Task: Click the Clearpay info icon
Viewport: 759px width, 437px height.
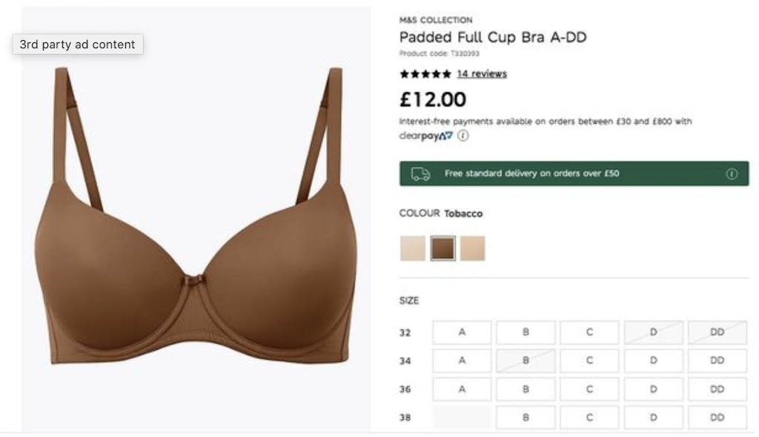Action: point(463,136)
